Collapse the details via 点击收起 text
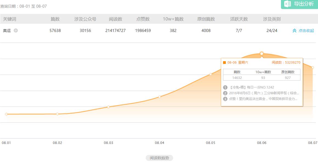The width and height of the screenshot is (318, 162). click(306, 31)
